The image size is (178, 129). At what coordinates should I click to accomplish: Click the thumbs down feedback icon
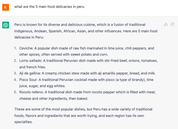172,24
